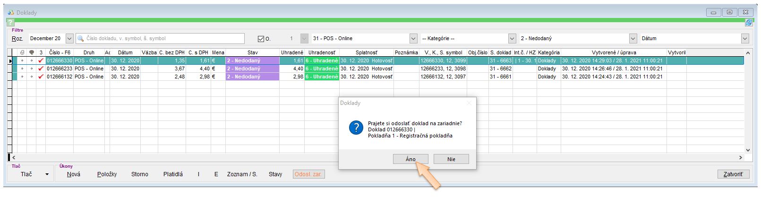Click the refresh icon at top right
This screenshot has height=197, width=761.
pos(748,23)
